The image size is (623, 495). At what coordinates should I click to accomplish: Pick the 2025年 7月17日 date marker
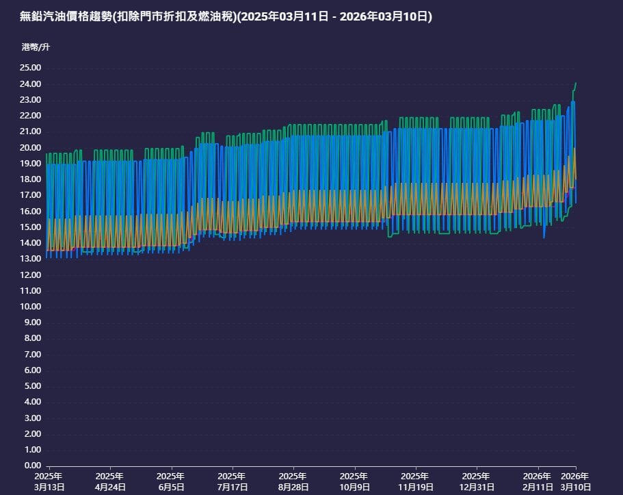tap(232, 481)
